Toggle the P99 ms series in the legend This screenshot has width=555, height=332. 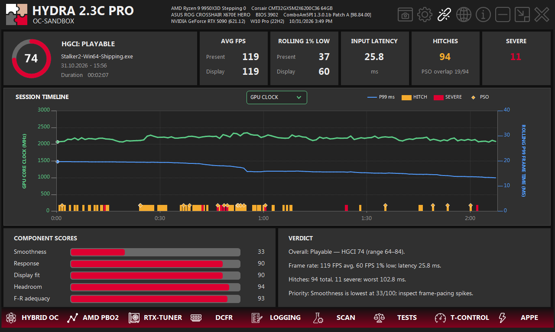click(381, 97)
